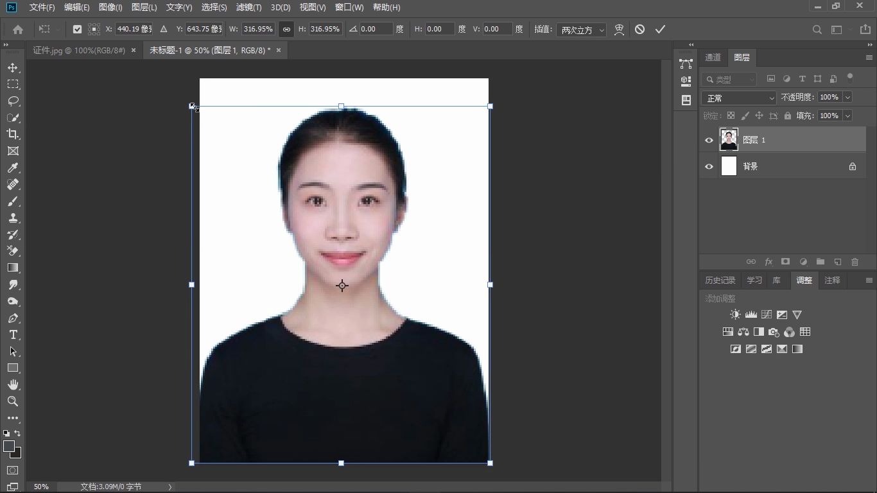Hide the 图层 1 layer
Viewport: 877px width, 493px height.
[709, 140]
